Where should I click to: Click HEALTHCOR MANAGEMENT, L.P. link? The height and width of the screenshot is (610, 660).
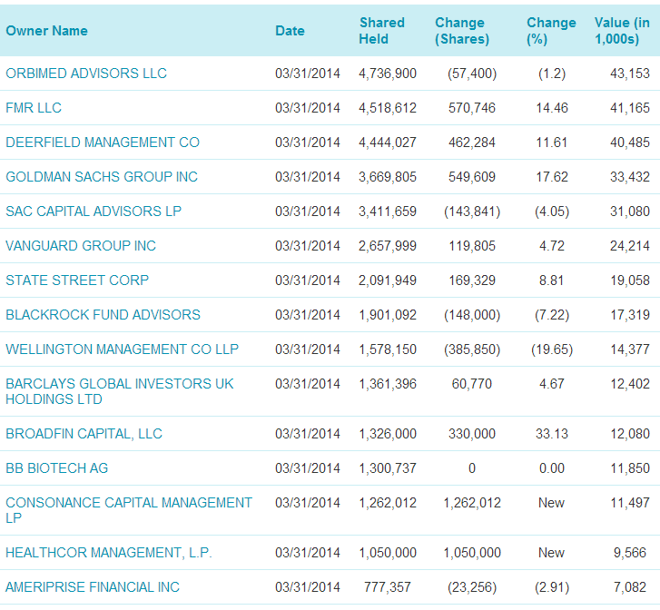tap(108, 553)
